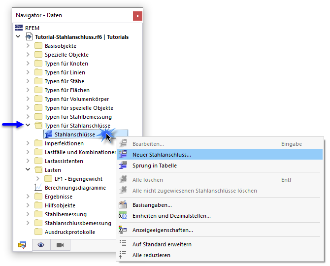
Task: Click the Anzeigeeigenschaften menu icon
Action: 123,230
